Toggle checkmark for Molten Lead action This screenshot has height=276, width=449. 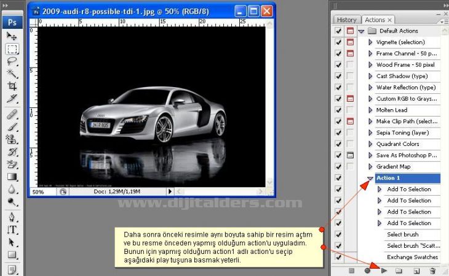[x=338, y=110]
